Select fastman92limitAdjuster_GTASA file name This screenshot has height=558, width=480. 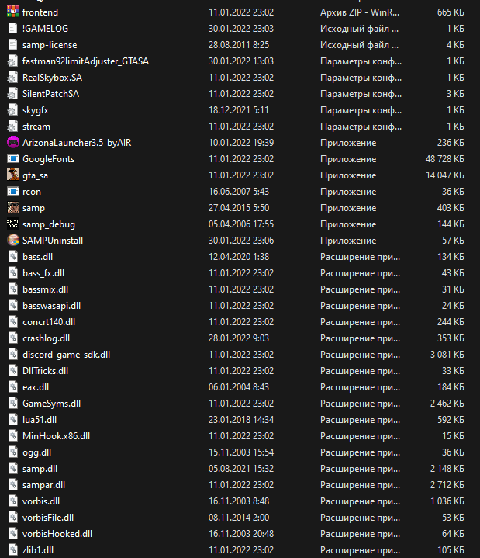tap(85, 61)
